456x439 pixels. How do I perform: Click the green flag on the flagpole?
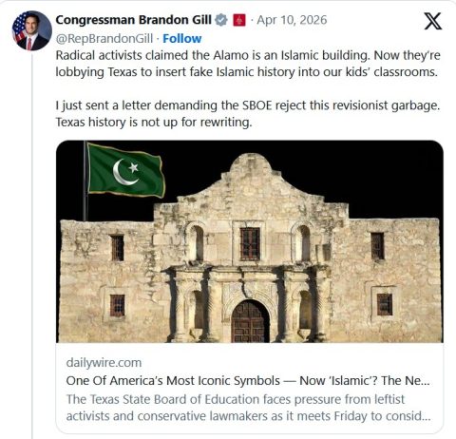click(126, 170)
